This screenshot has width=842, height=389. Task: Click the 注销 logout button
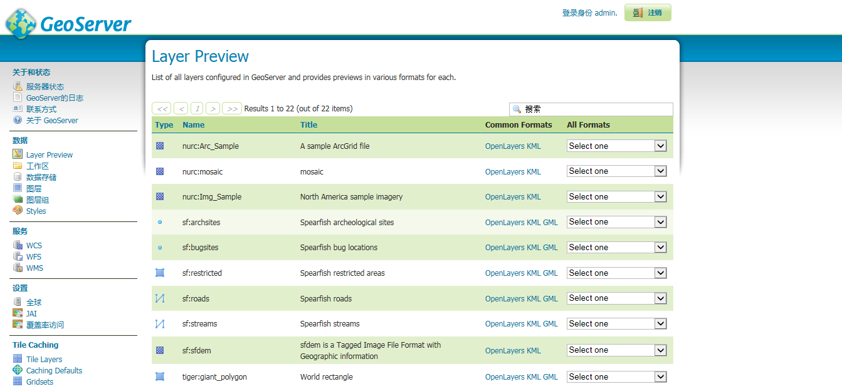point(648,13)
